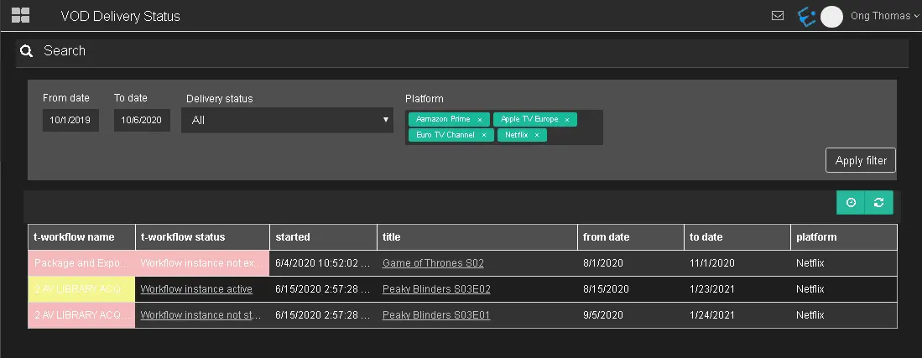Remove the Apple TV Europe tag

coord(567,120)
